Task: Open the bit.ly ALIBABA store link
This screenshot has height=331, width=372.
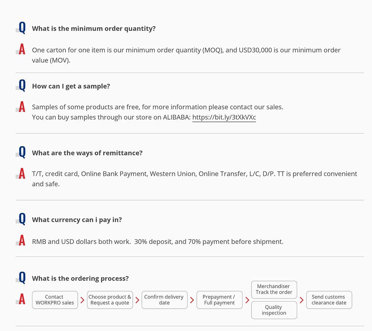Action: click(x=224, y=117)
